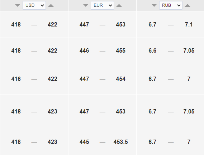Image resolution: width=204 pixels, height=155 pixels.
Task: Open the EUR currency dropdown
Action: coord(102,5)
